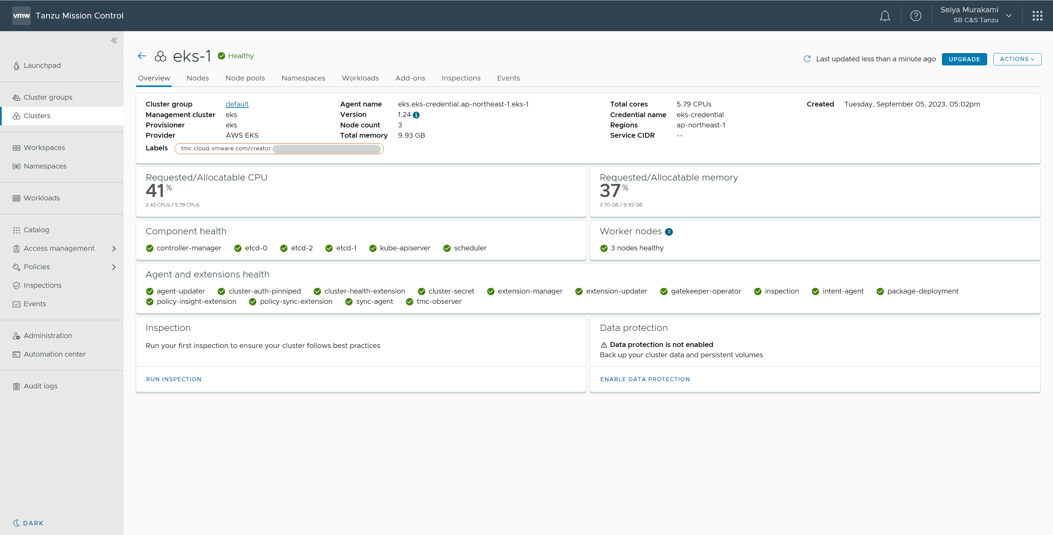Switch to the Node pools tab

[x=245, y=78]
